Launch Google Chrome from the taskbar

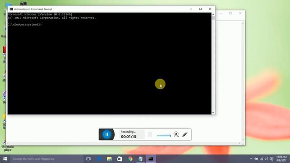pos(130,159)
